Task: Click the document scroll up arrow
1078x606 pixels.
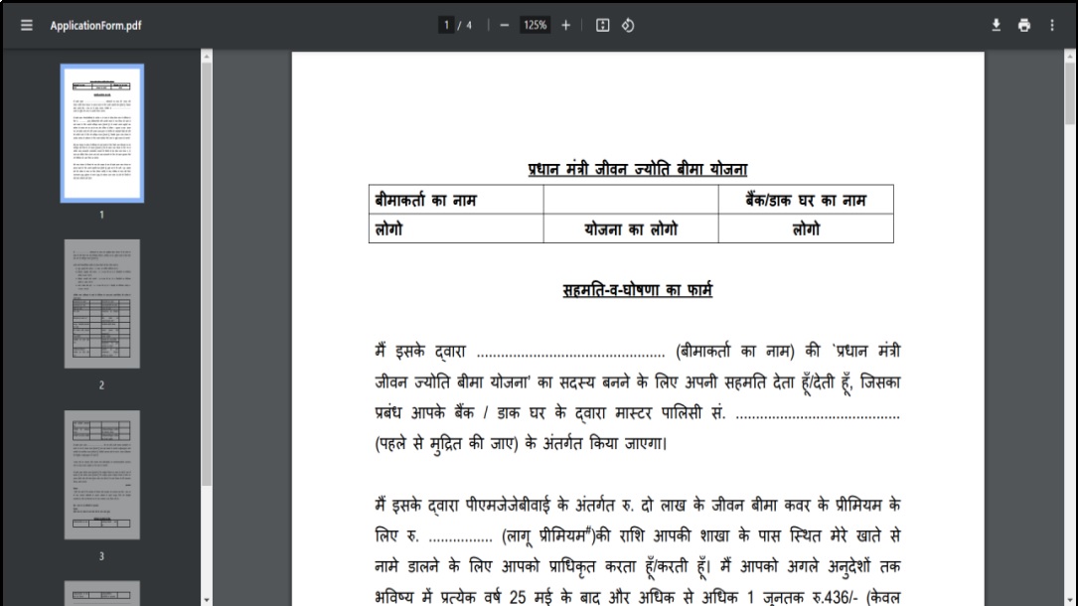Action: click(x=1069, y=57)
